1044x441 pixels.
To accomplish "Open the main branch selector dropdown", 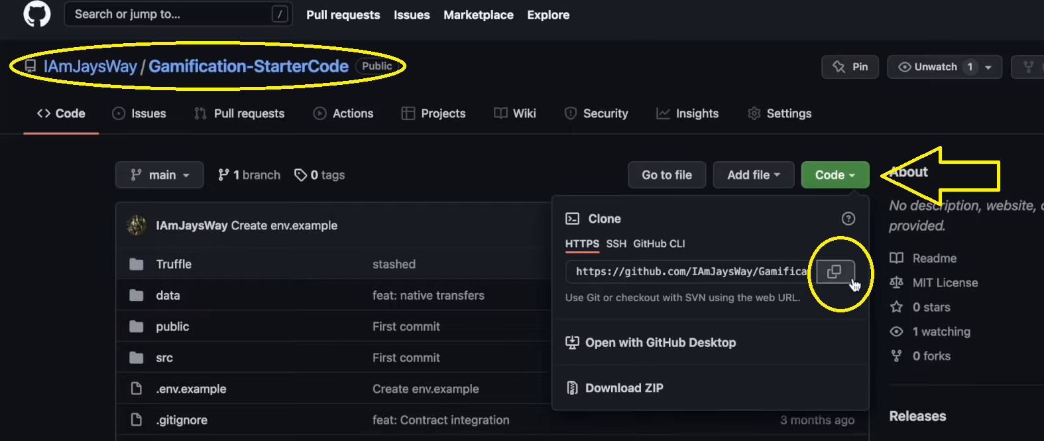I will pos(160,175).
